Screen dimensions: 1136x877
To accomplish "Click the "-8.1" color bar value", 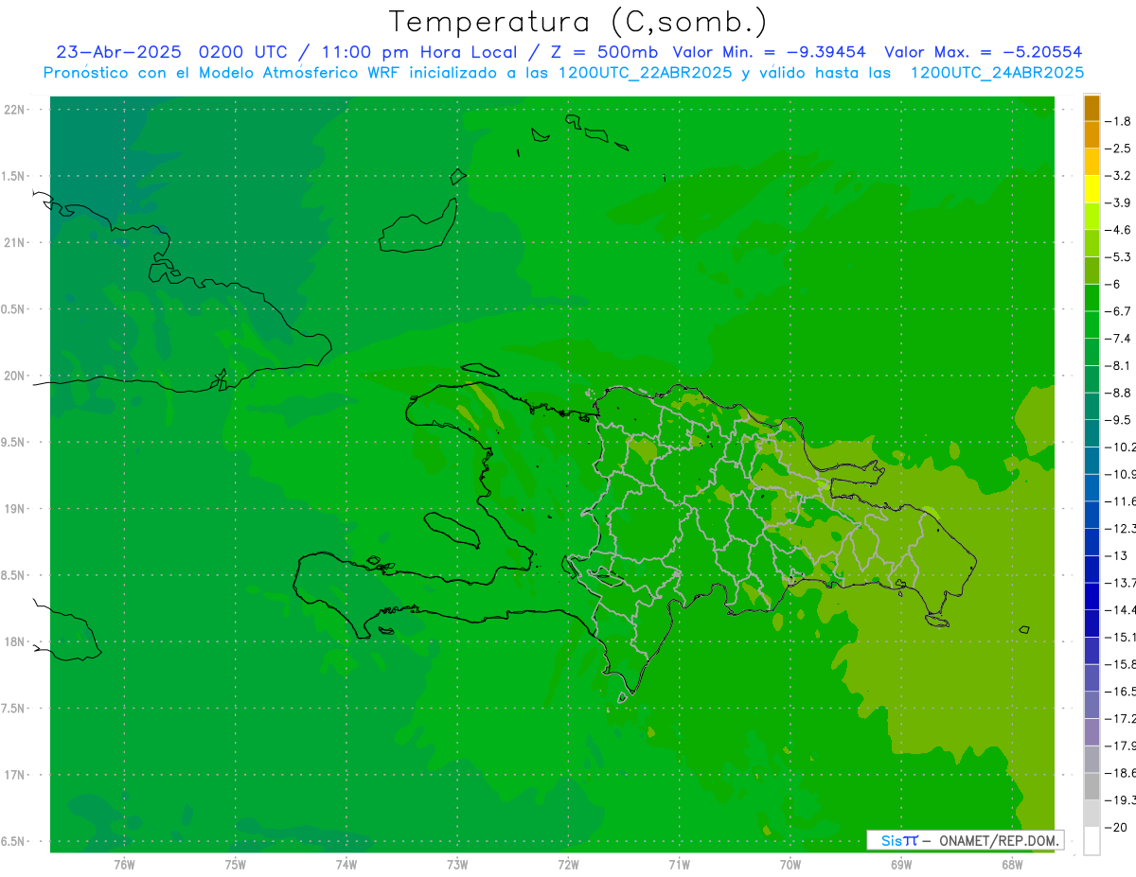I will point(1119,365).
